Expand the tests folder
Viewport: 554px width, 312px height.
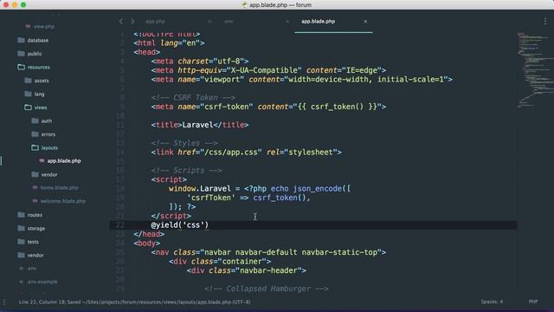(33, 242)
